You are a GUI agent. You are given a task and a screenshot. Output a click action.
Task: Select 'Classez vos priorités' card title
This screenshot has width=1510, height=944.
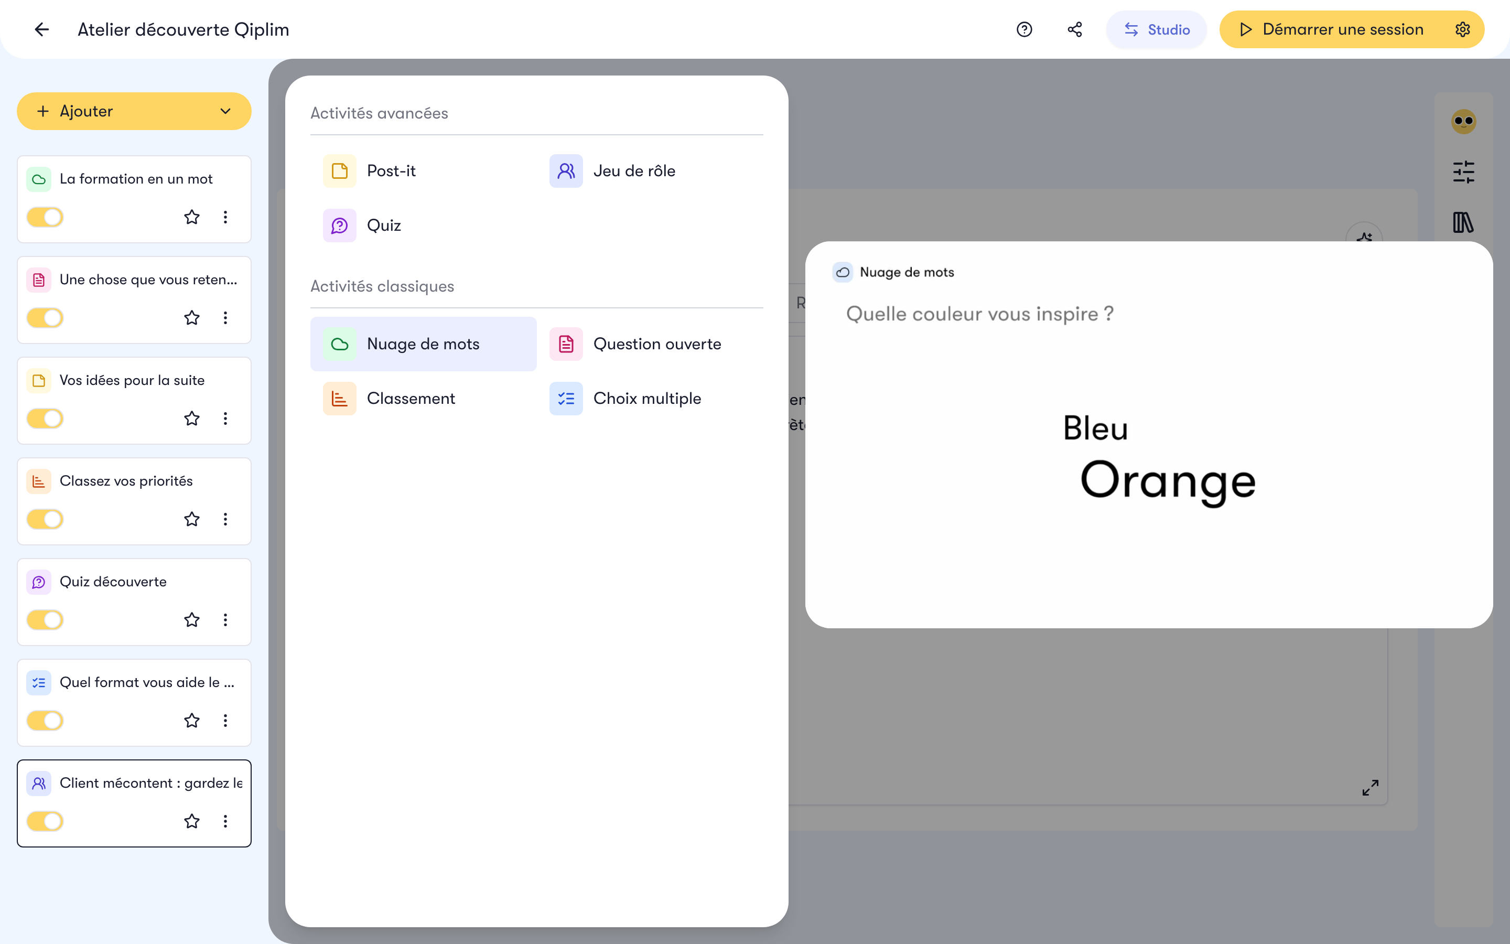point(126,481)
